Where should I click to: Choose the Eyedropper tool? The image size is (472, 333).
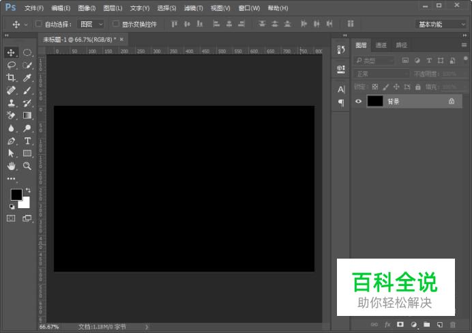(27, 78)
